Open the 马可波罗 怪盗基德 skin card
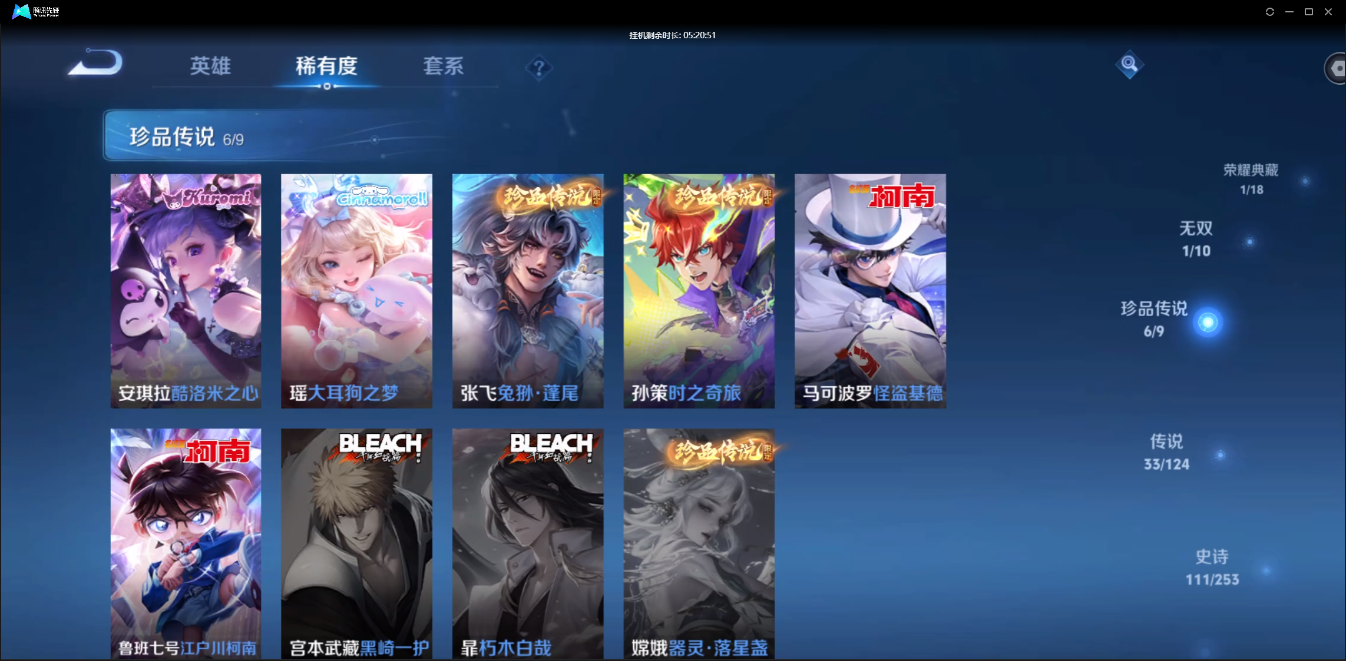This screenshot has height=661, width=1346. click(870, 291)
